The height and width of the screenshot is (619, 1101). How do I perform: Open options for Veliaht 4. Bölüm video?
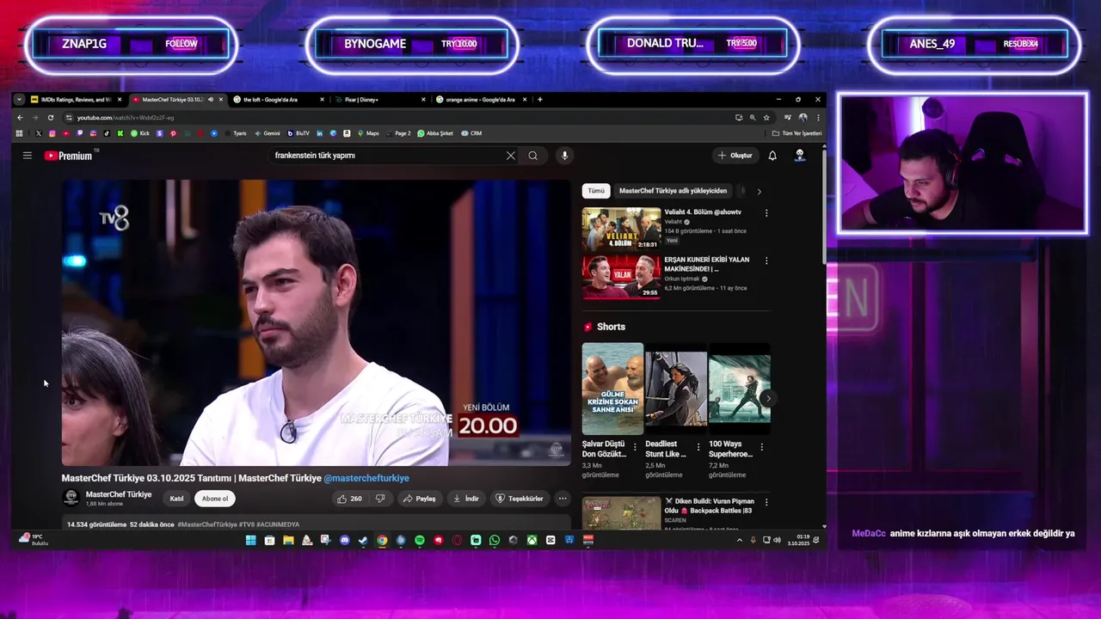coord(766,213)
